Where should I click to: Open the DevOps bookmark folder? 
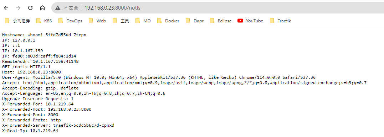coord(70,21)
